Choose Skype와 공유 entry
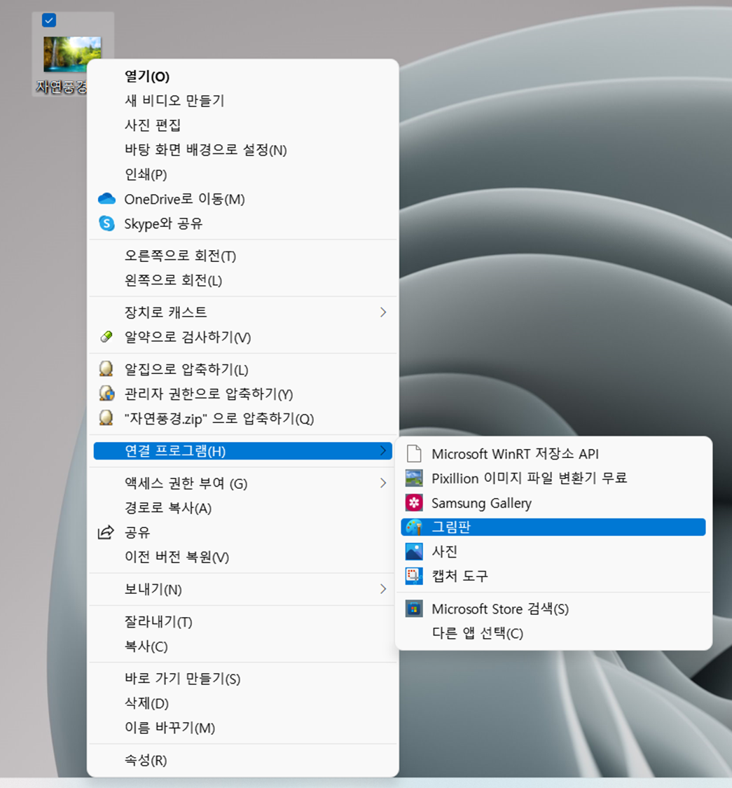732x788 pixels. 243,223
